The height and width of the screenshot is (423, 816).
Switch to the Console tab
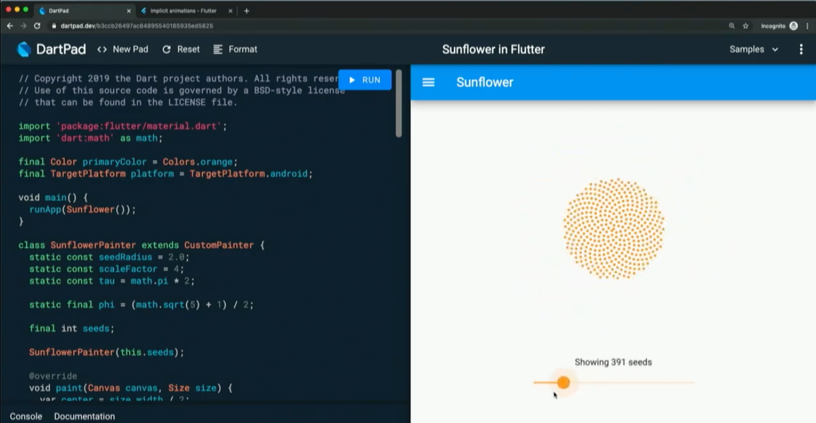(x=26, y=417)
